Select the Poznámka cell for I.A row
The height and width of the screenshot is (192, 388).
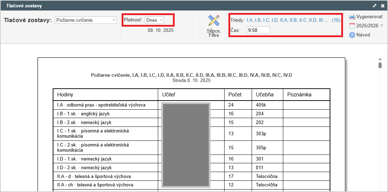[306, 105]
